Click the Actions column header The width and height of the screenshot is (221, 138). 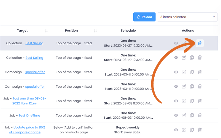tap(188, 31)
